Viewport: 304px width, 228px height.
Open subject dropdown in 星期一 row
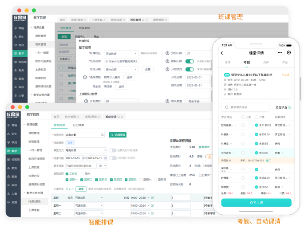point(89,205)
